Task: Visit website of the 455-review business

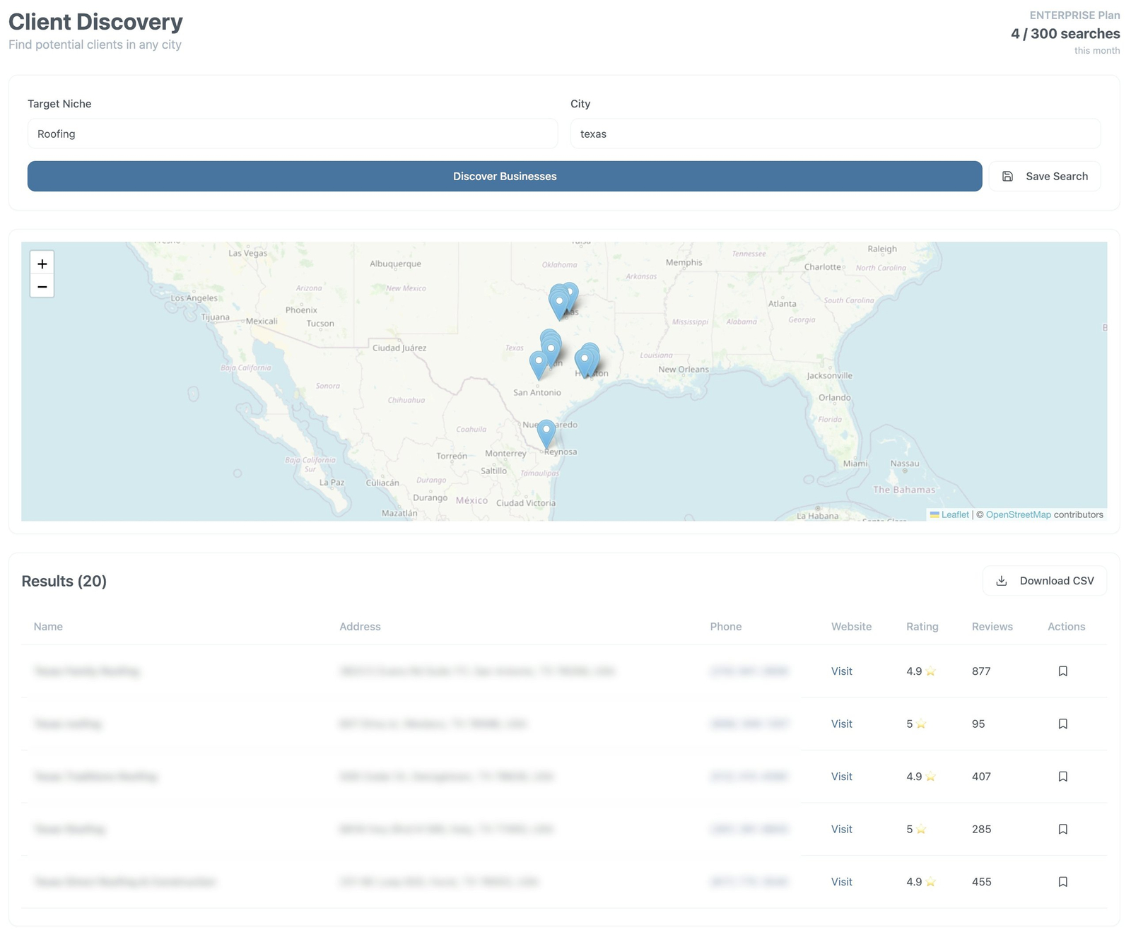Action: [841, 882]
